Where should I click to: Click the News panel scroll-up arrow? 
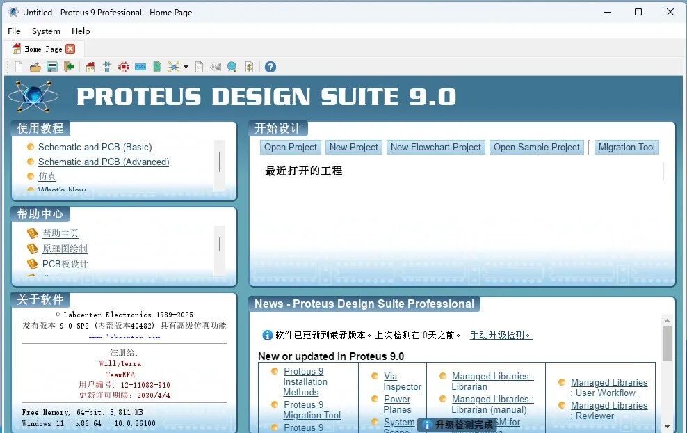(667, 320)
